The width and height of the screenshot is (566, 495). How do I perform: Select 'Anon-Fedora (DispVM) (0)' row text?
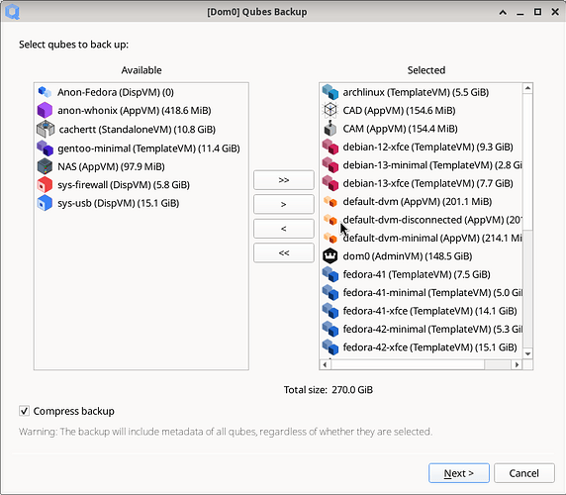(x=116, y=92)
